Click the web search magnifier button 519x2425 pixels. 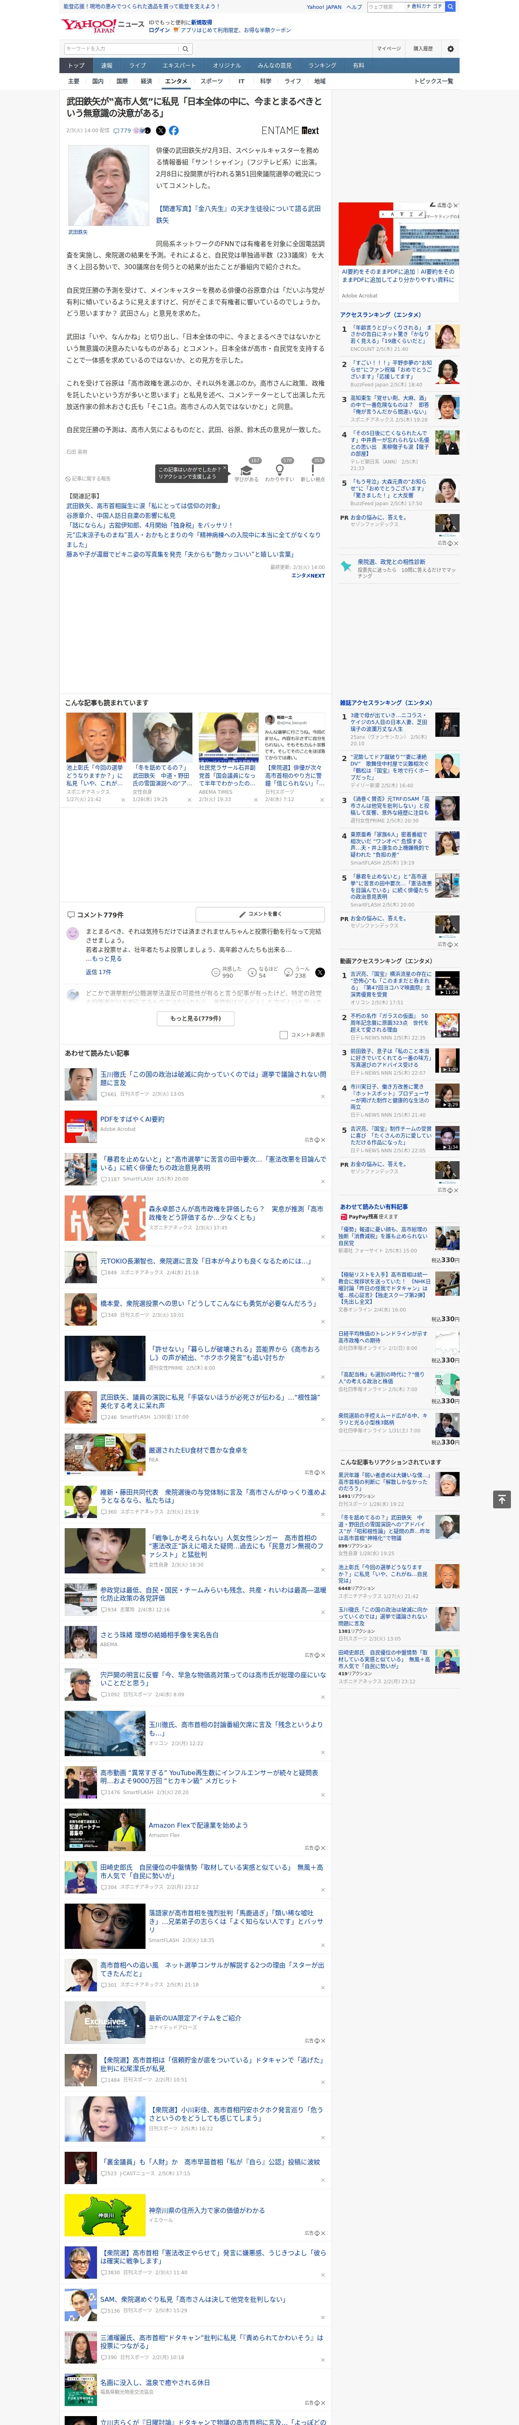[x=450, y=6]
